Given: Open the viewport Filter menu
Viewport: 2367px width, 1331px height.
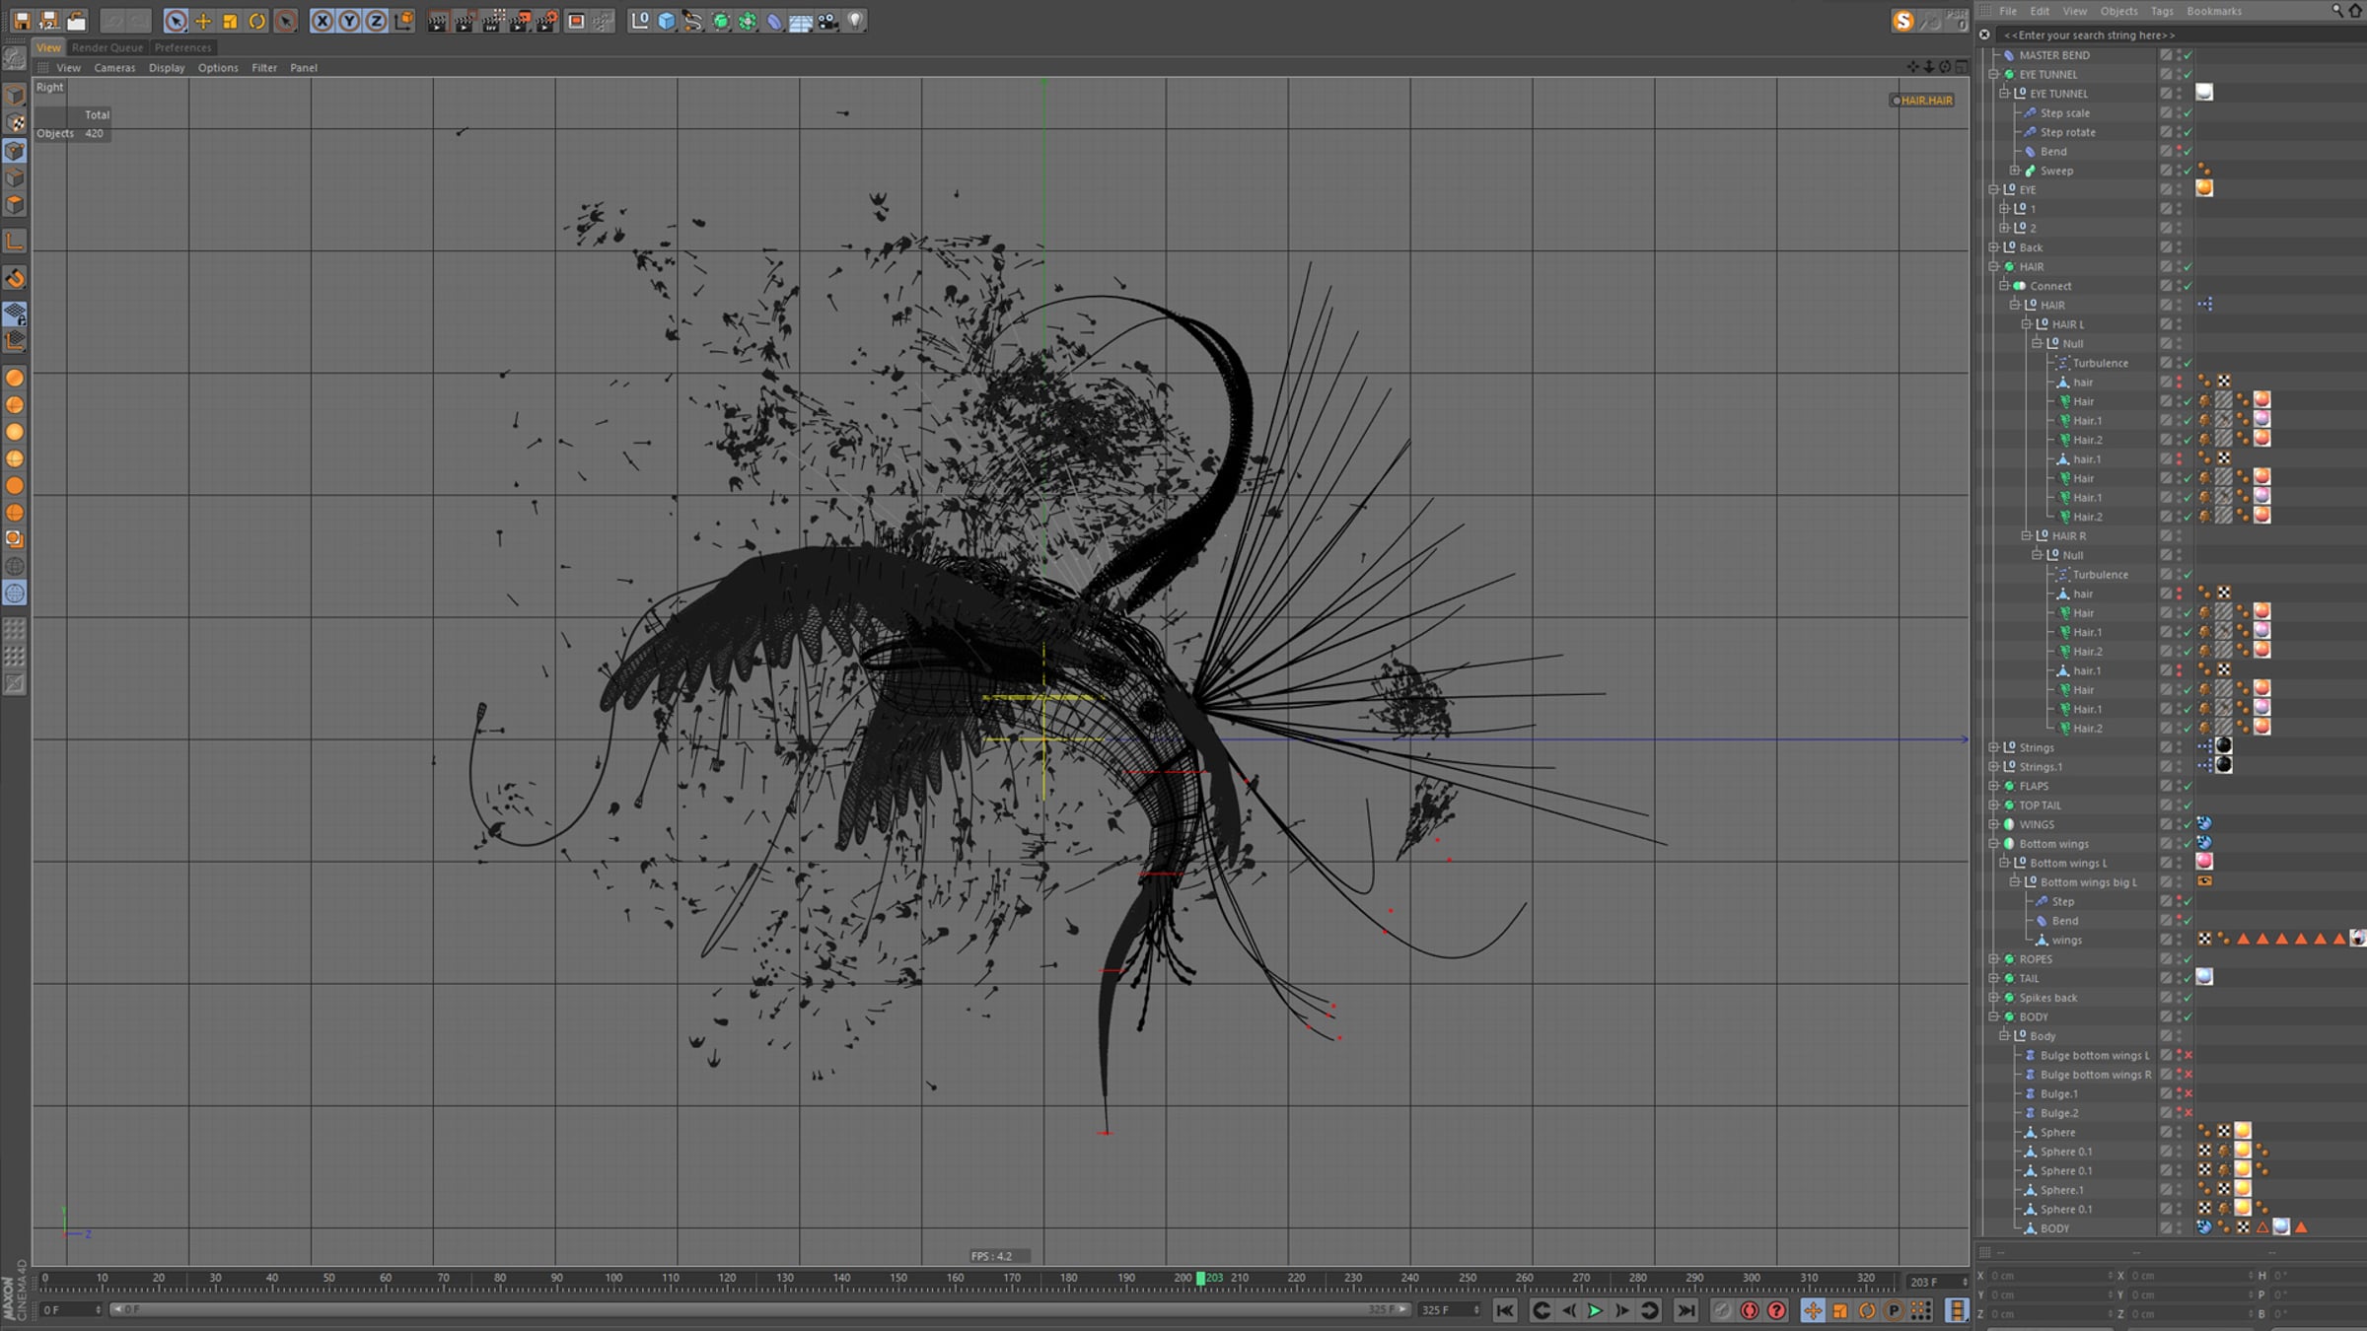Looking at the screenshot, I should tap(264, 68).
